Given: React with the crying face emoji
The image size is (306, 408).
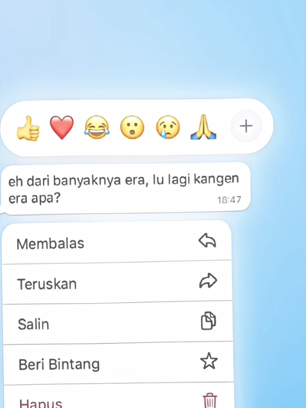Looking at the screenshot, I should [x=168, y=127].
